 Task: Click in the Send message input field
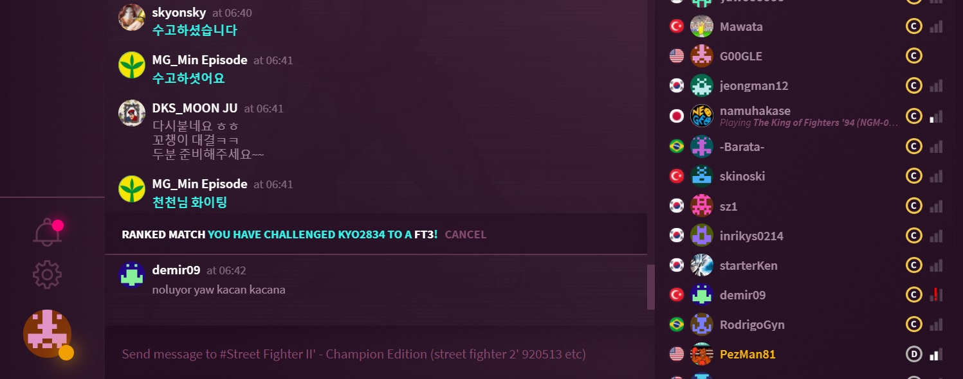[x=380, y=354]
